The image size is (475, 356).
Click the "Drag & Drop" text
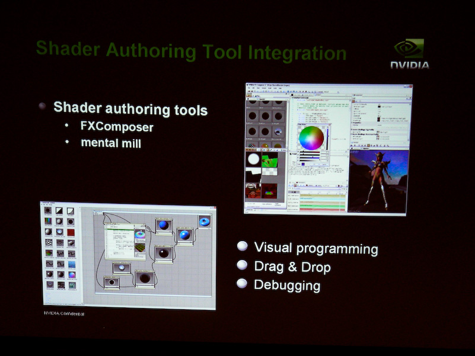292,267
